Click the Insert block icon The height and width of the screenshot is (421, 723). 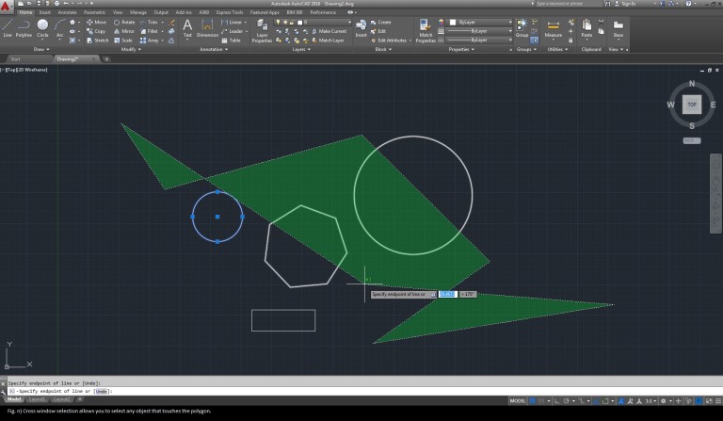coord(361,26)
